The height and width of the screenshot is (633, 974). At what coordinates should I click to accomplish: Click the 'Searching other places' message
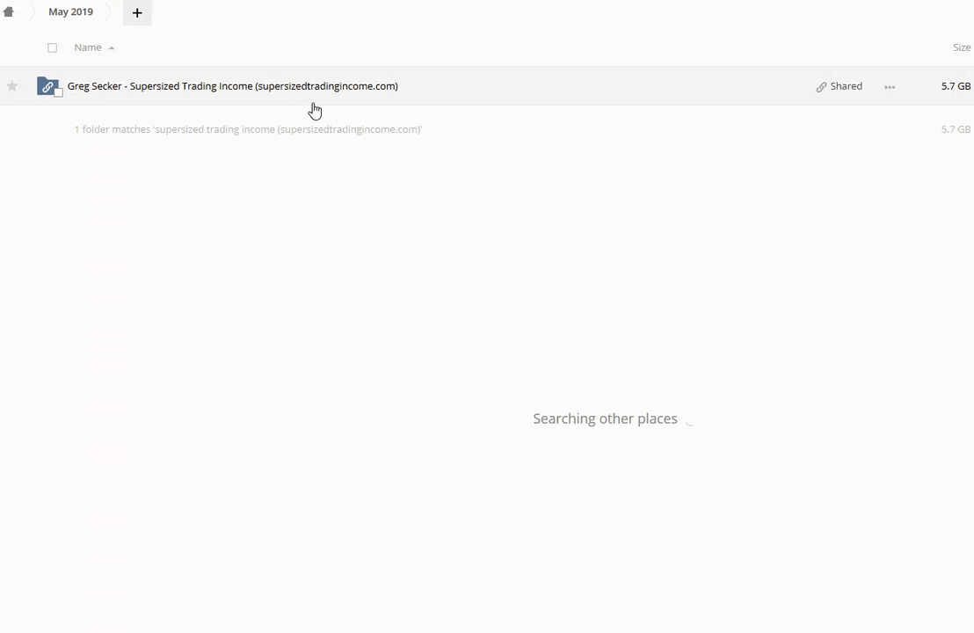(605, 418)
